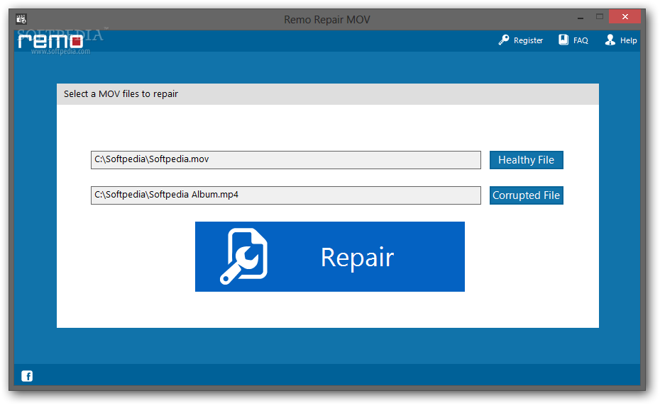Click the 'Select a MOV files to repair' heading

point(121,94)
